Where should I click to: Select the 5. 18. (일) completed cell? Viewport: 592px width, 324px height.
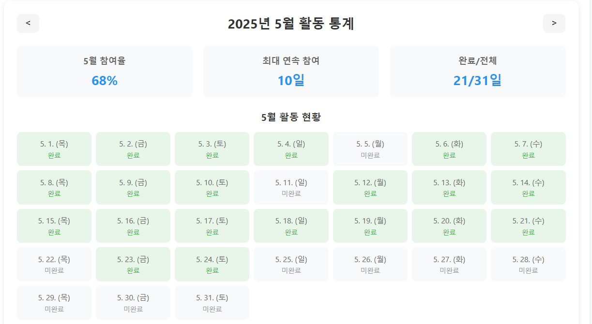point(291,226)
